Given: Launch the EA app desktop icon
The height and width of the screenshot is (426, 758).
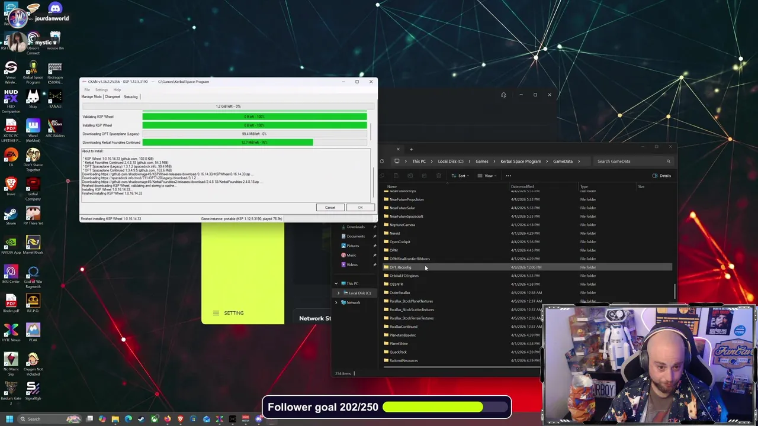Looking at the screenshot, I should click(x=11, y=158).
